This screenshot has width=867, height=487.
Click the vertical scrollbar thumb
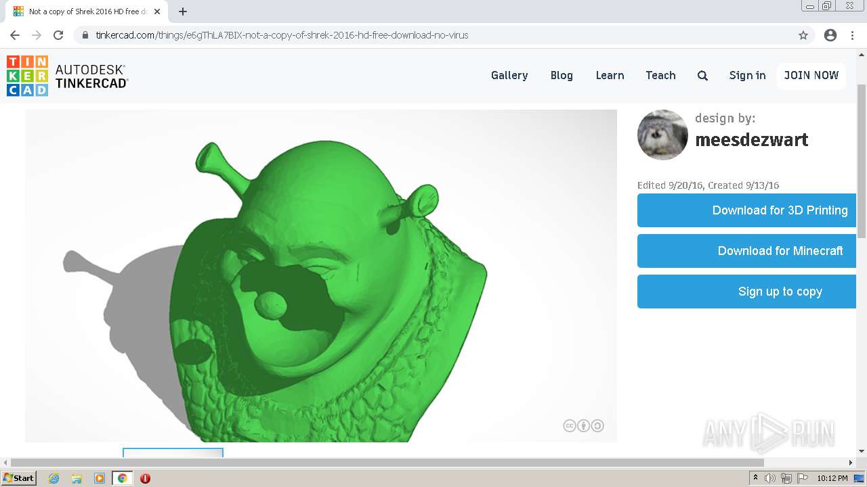(x=862, y=160)
